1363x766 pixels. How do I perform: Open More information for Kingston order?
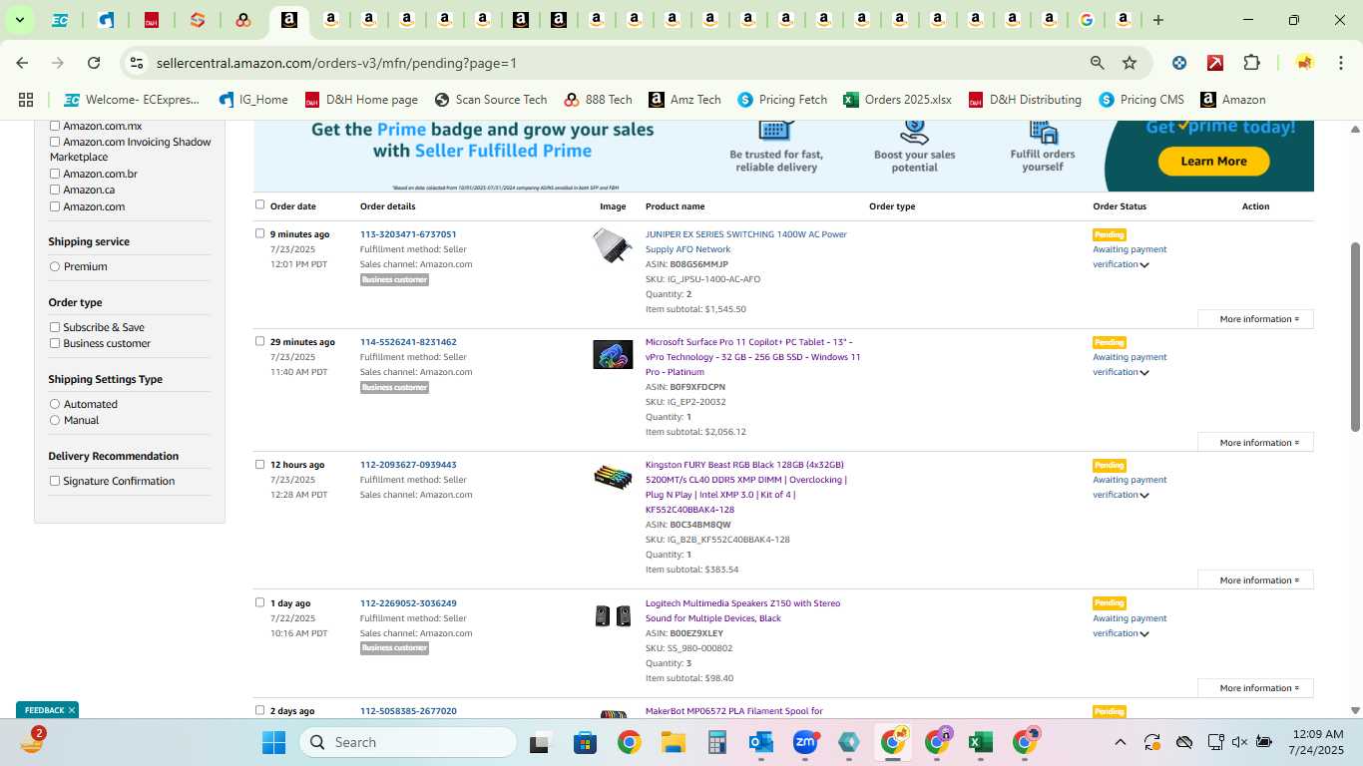1255,579
